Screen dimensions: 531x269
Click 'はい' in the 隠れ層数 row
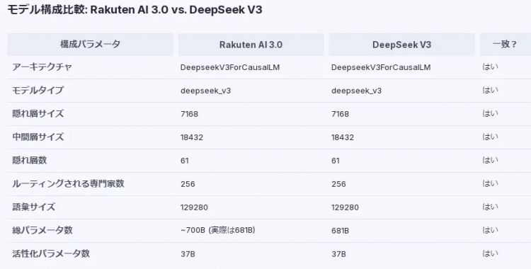point(491,160)
